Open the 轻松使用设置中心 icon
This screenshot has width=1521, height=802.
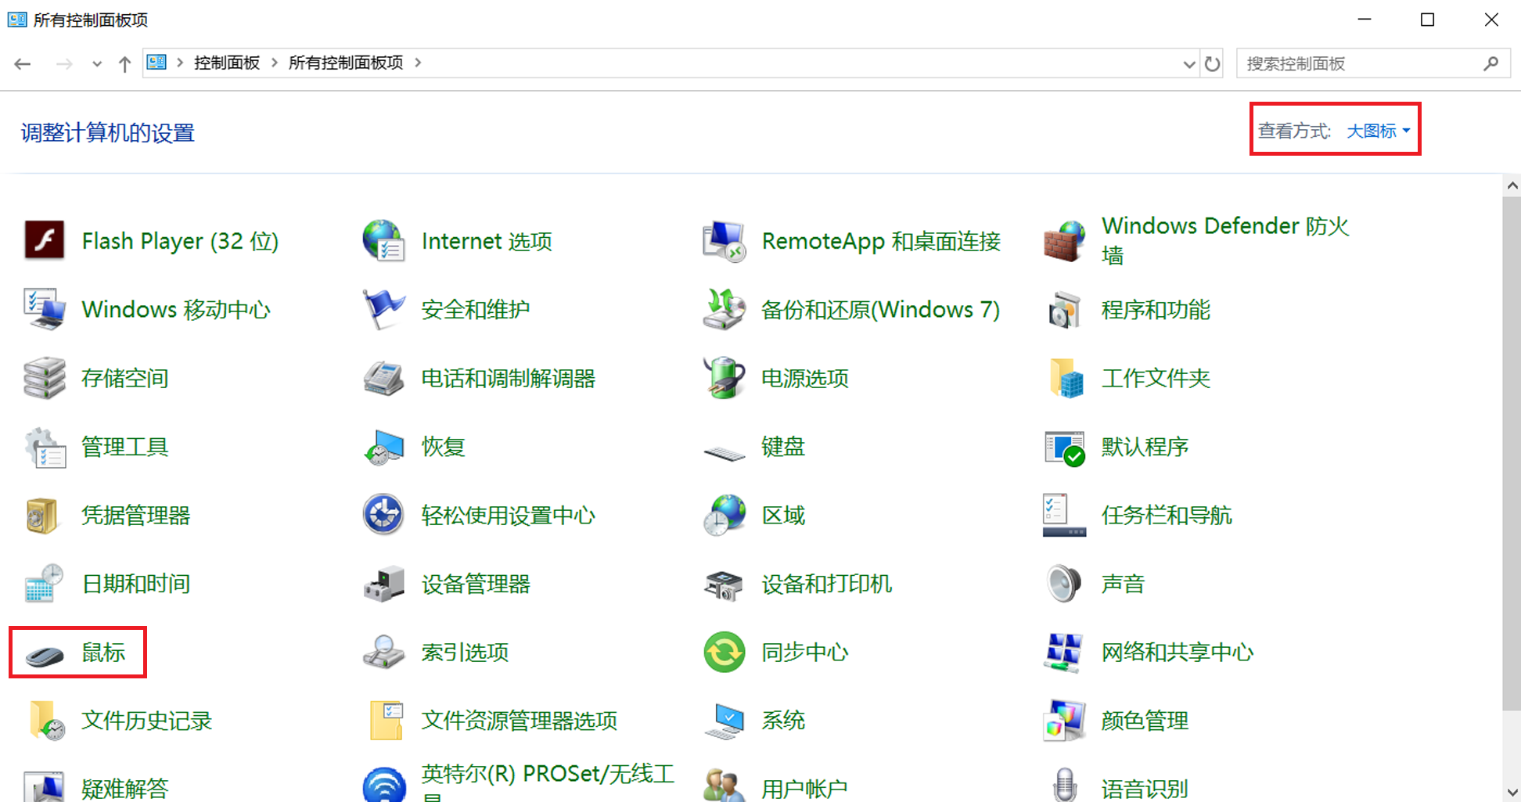tap(383, 516)
